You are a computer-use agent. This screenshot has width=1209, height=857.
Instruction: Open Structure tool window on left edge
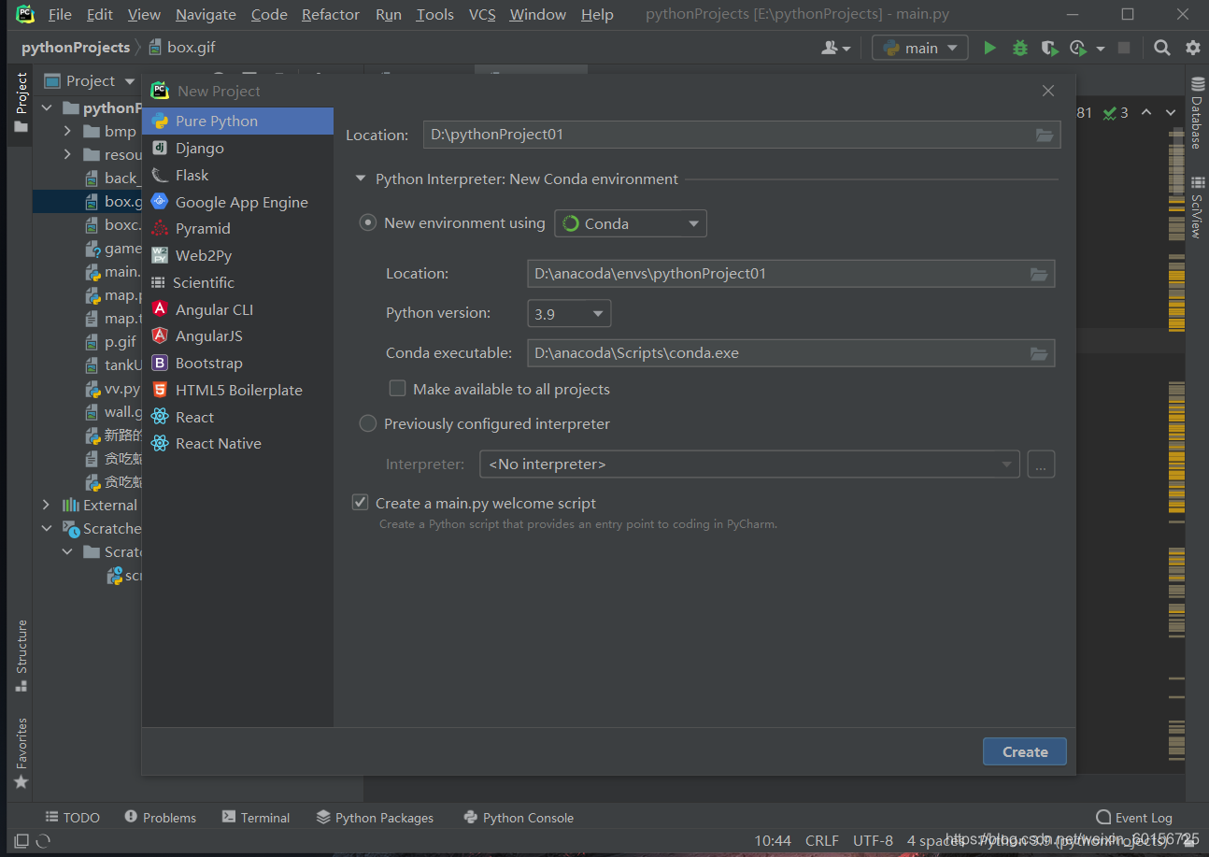click(21, 654)
